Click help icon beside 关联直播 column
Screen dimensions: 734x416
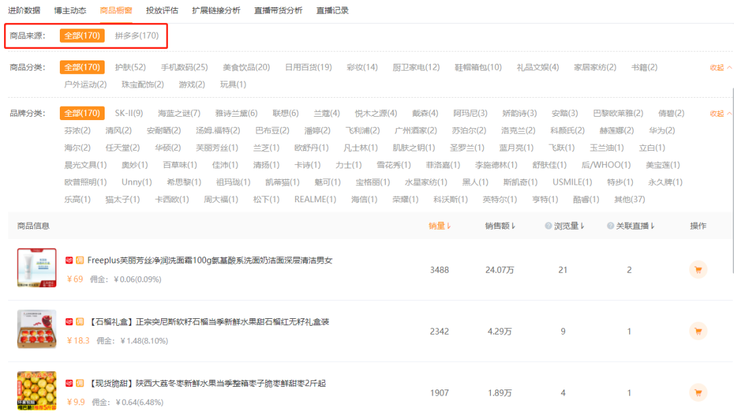[610, 226]
